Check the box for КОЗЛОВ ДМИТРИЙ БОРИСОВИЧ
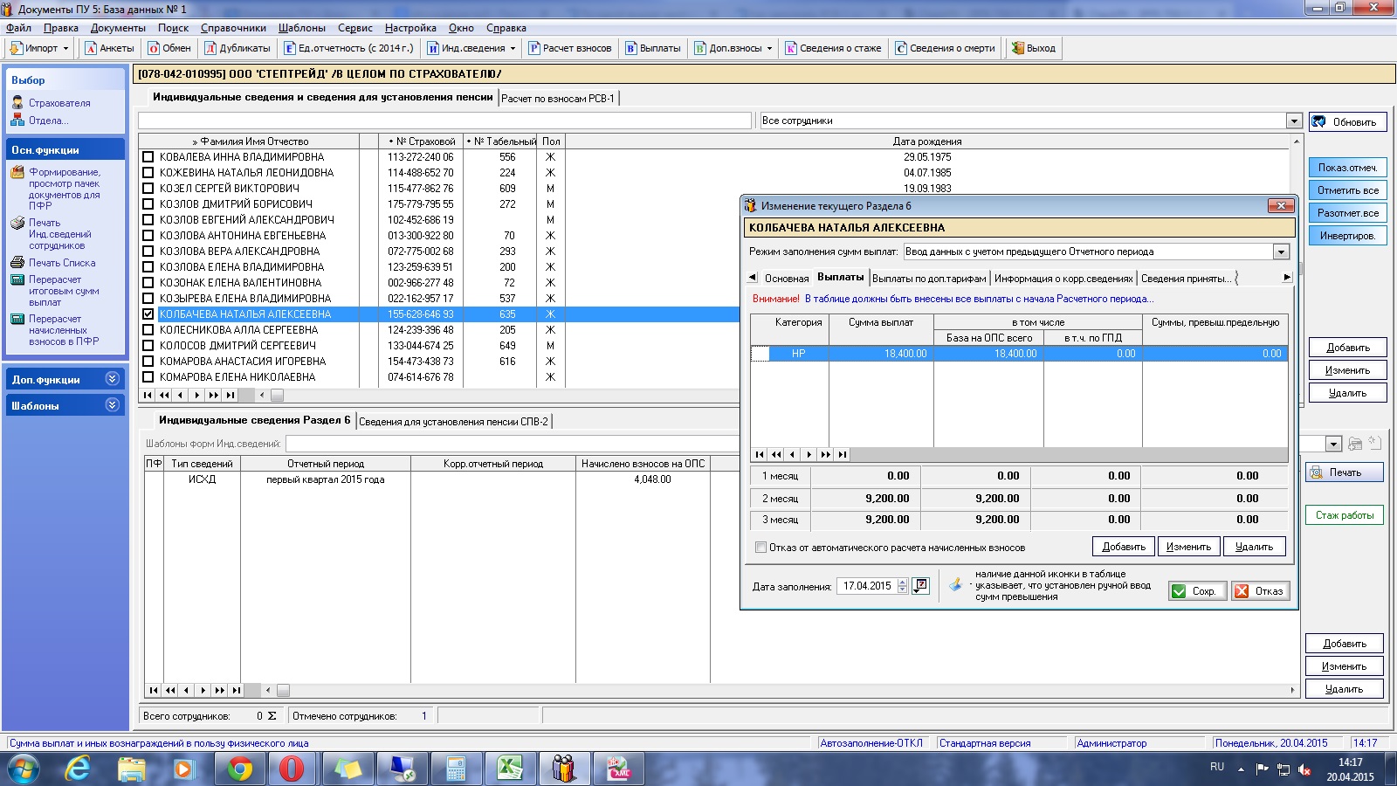1397x786 pixels. (148, 204)
